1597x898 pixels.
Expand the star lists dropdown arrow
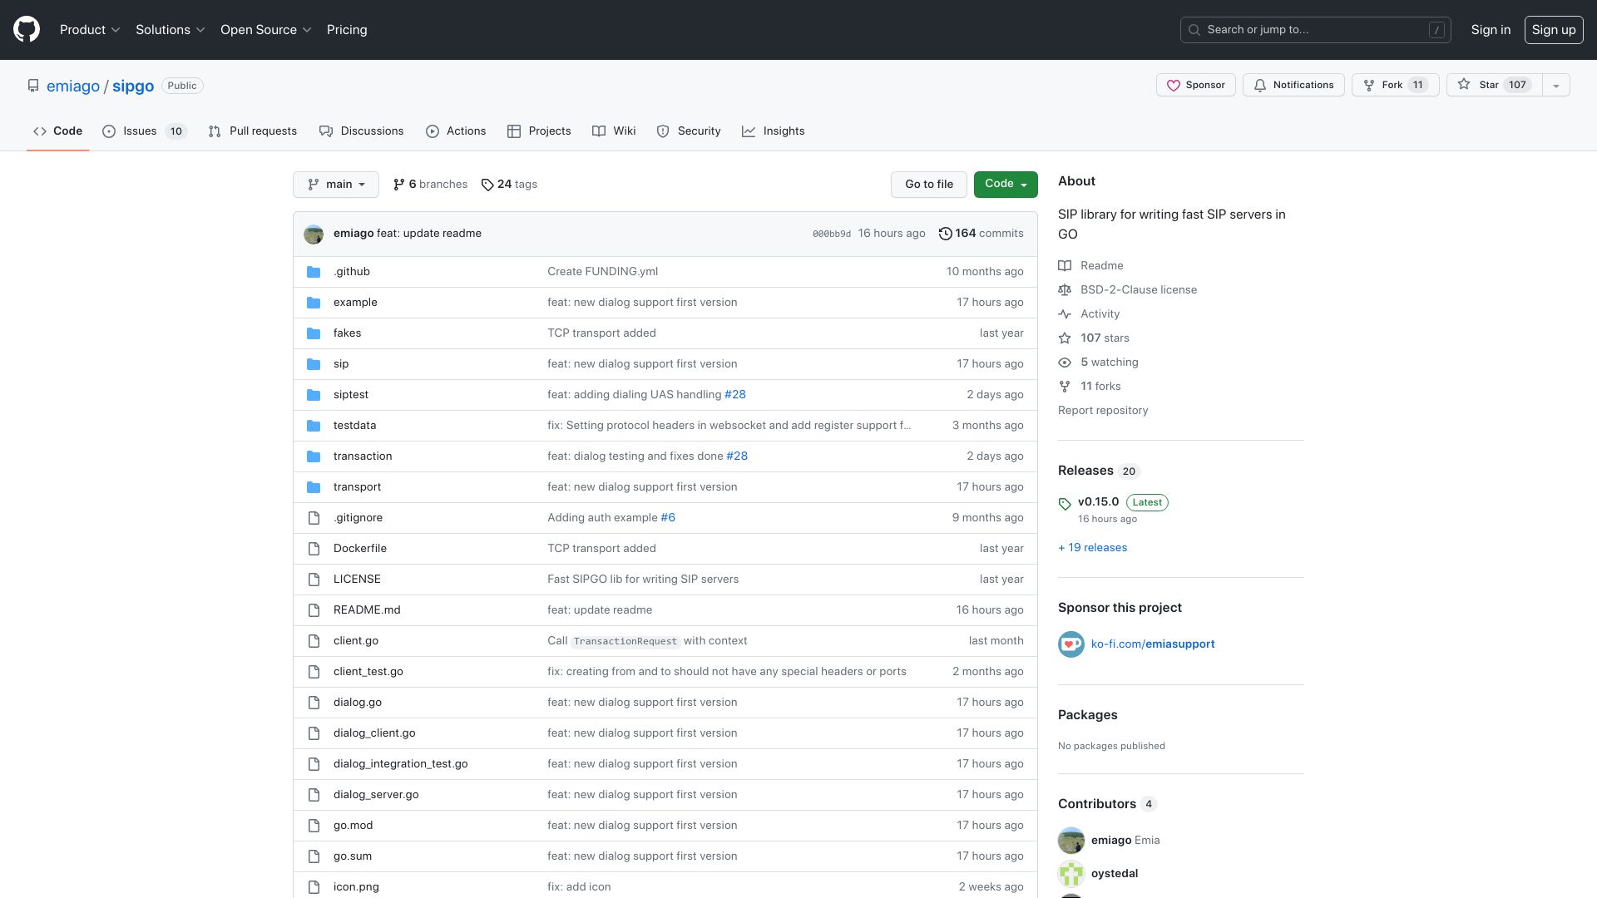pyautogui.click(x=1556, y=85)
